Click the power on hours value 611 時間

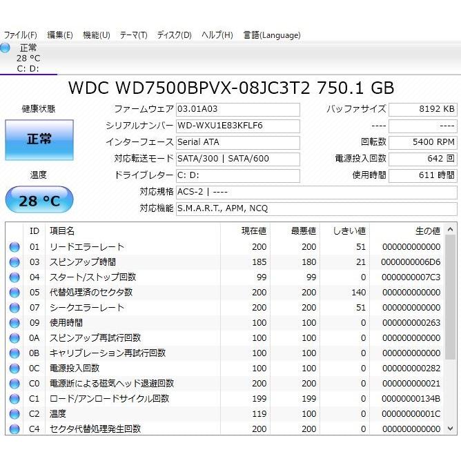(423, 175)
